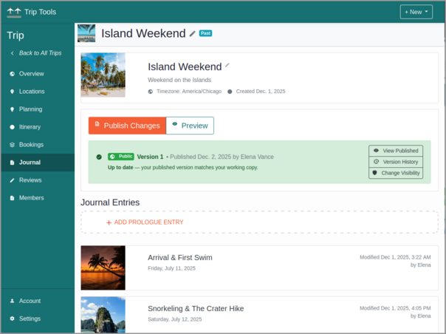The width and height of the screenshot is (446, 334).
Task: Open the Planning section icon
Action: tap(13, 109)
